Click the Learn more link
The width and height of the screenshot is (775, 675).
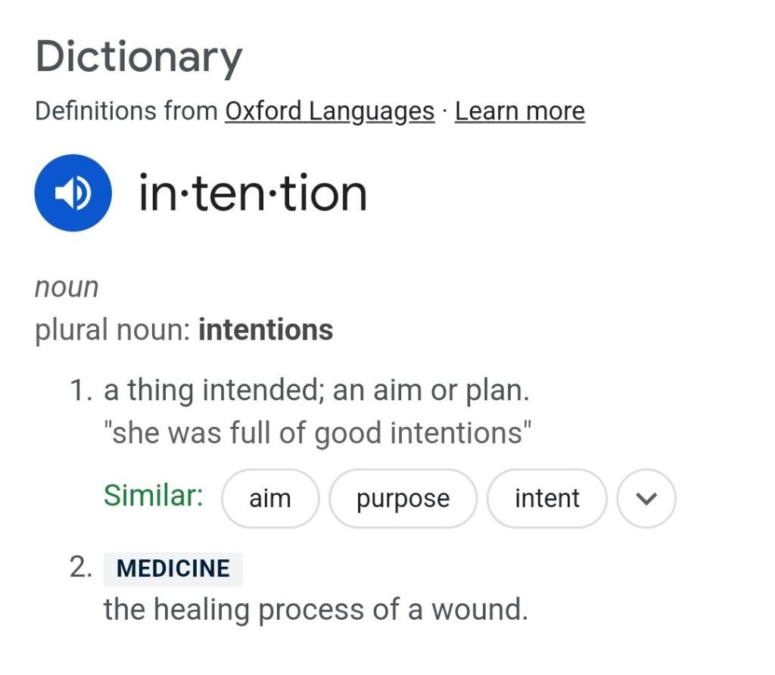tap(519, 111)
